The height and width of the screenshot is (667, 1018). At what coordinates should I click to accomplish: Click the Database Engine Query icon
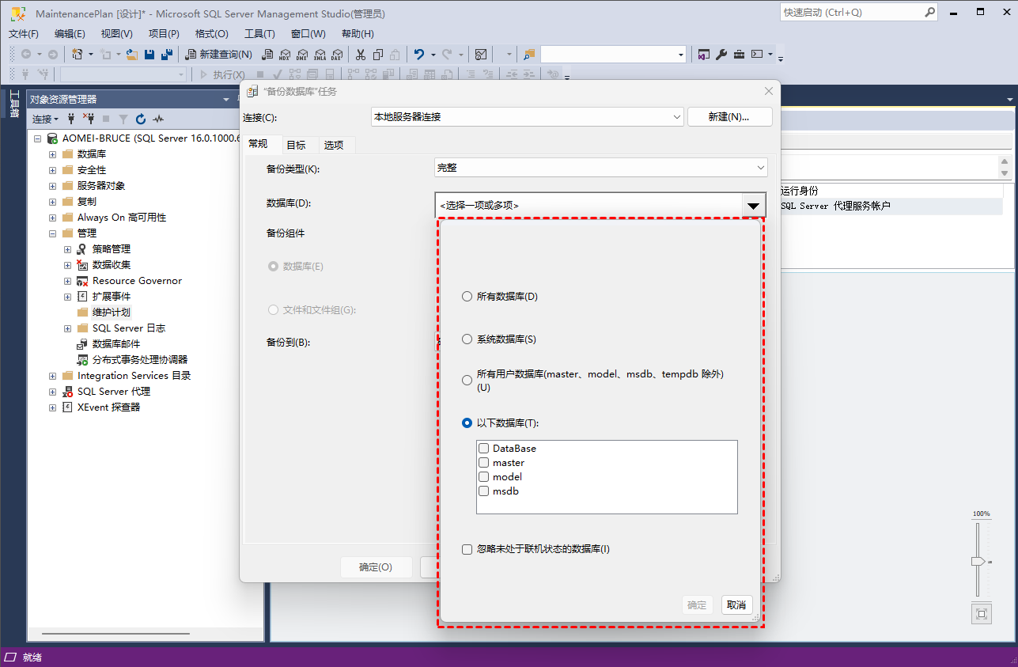pos(267,55)
